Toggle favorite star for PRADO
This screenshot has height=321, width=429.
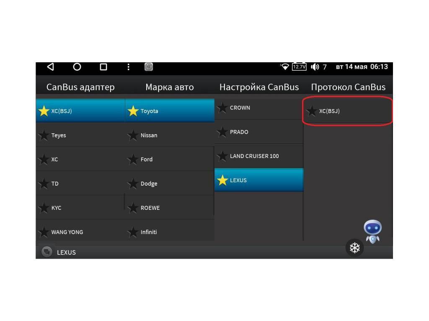[222, 132]
